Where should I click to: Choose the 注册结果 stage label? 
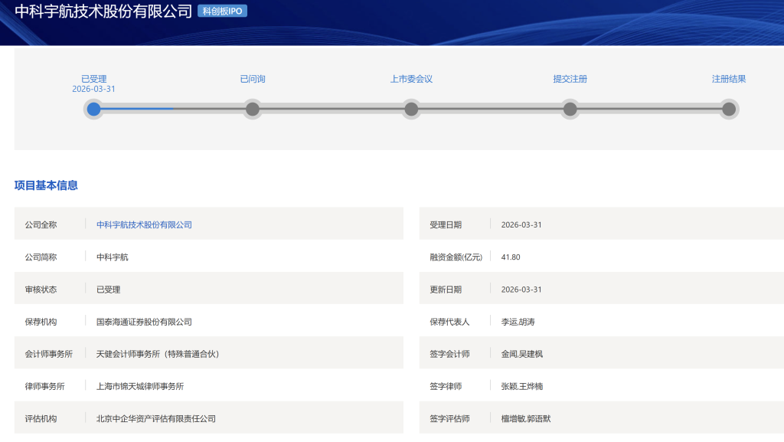click(x=729, y=79)
